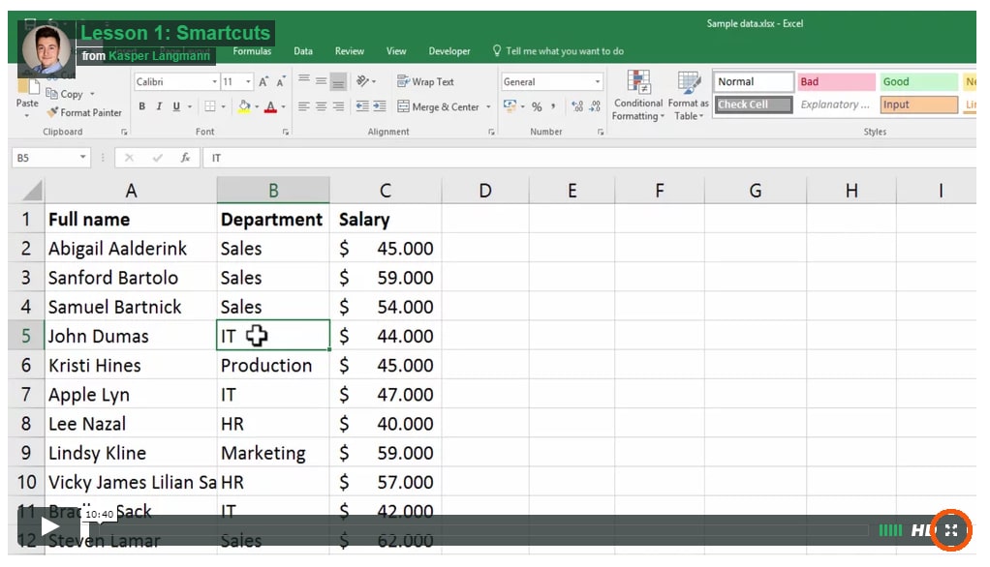990x567 pixels.
Task: Toggle Italic formatting
Action: coord(159,106)
